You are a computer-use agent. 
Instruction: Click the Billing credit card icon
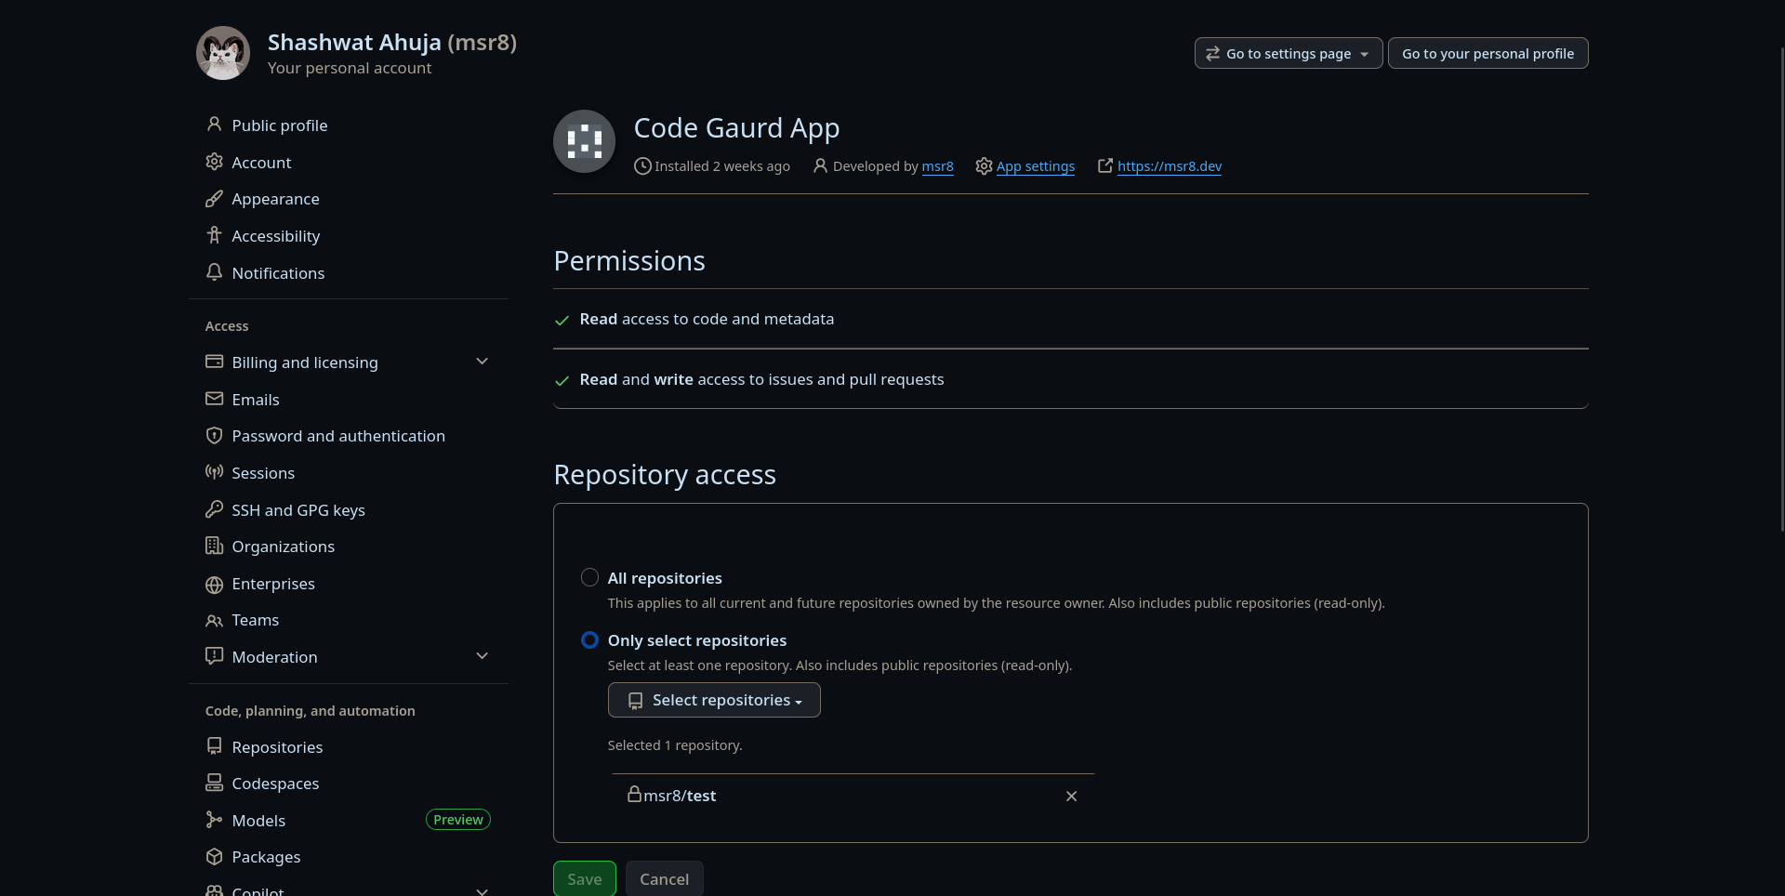(214, 362)
